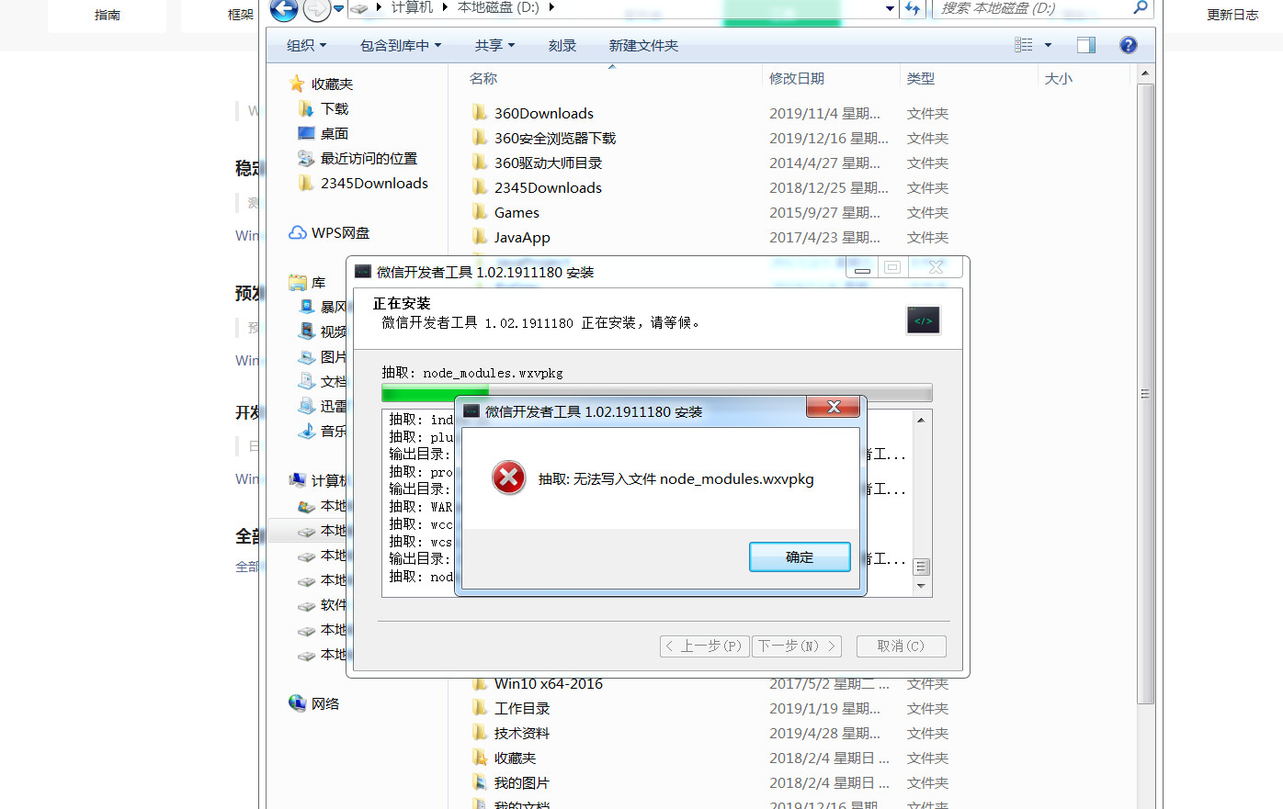The height and width of the screenshot is (809, 1283).
Task: Click 新建文件夹 button
Action: pyautogui.click(x=643, y=45)
